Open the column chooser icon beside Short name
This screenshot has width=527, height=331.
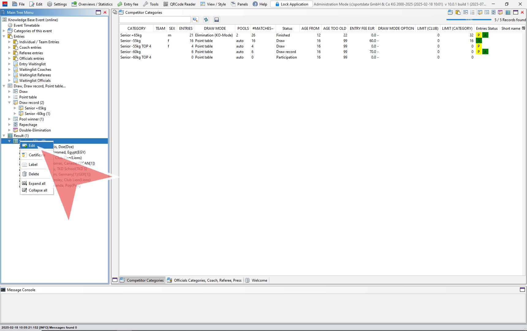[x=524, y=28]
